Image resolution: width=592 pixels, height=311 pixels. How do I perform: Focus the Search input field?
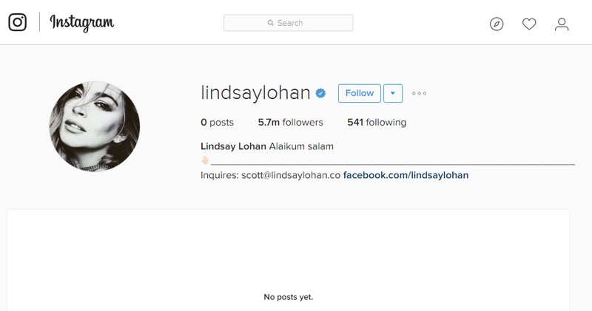[289, 23]
